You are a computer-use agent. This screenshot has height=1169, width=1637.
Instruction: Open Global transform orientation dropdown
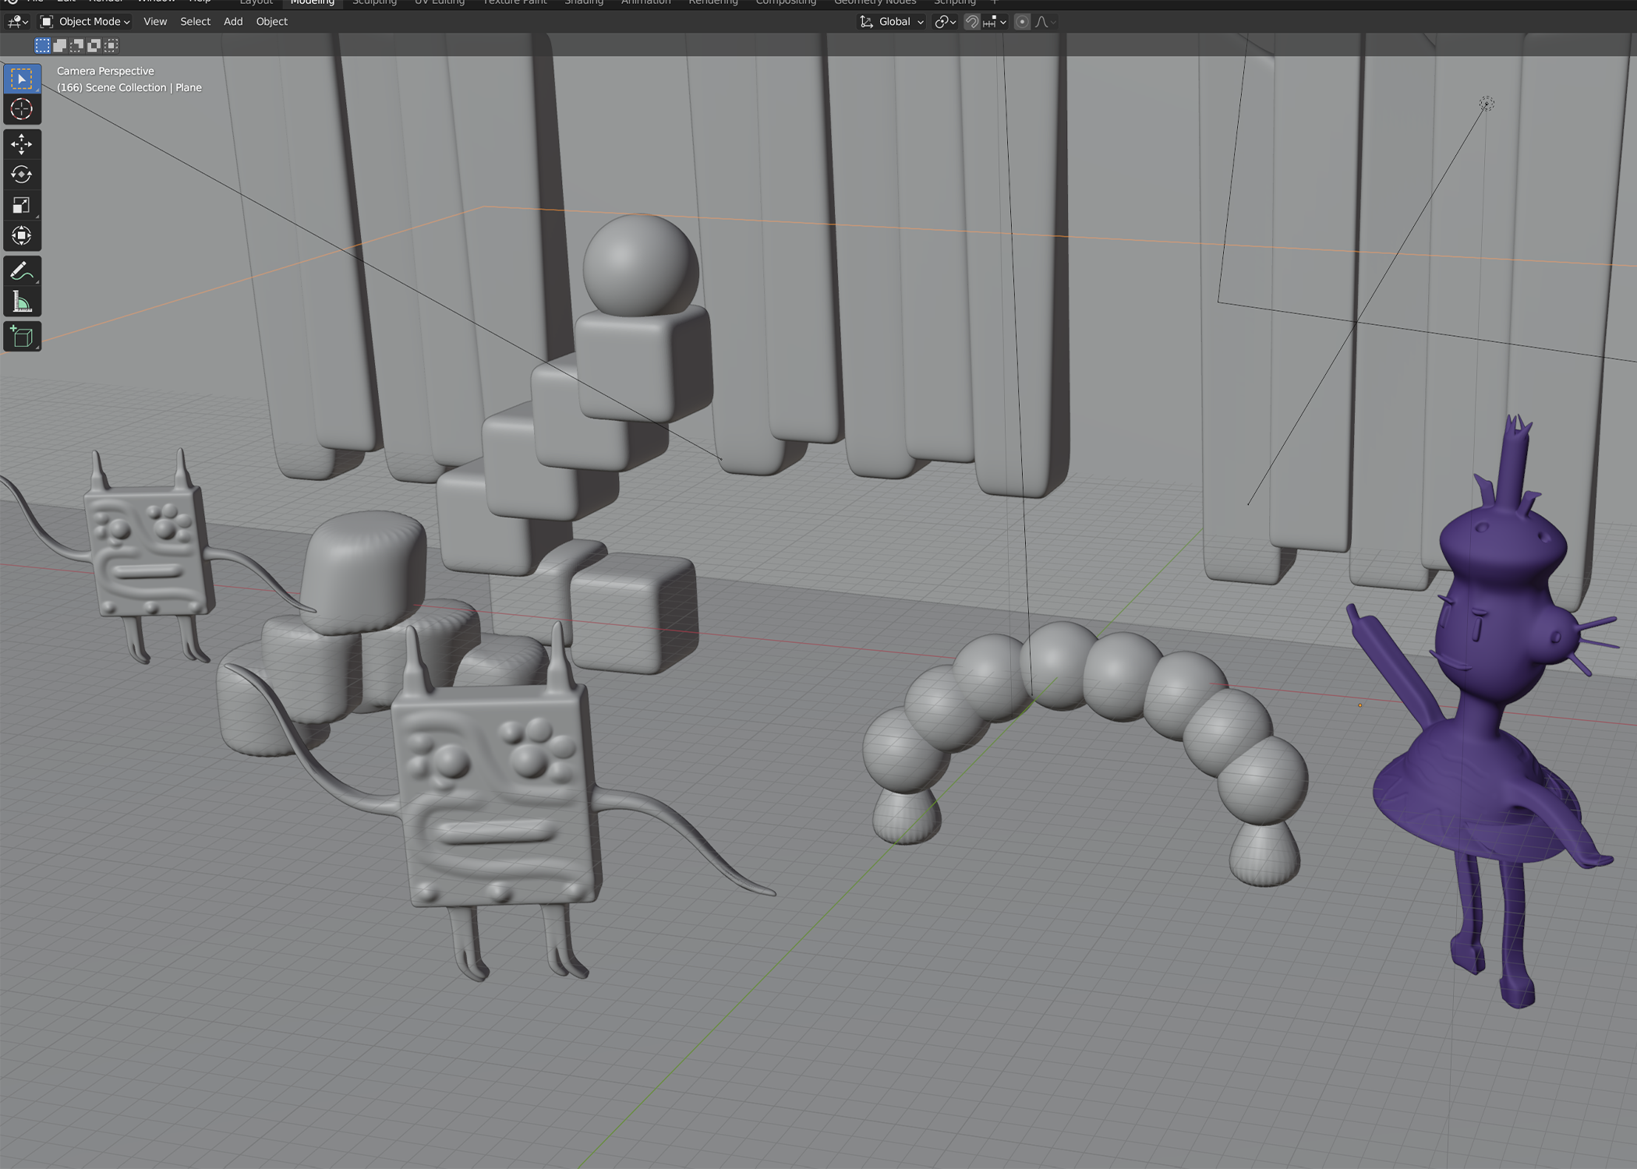click(892, 22)
